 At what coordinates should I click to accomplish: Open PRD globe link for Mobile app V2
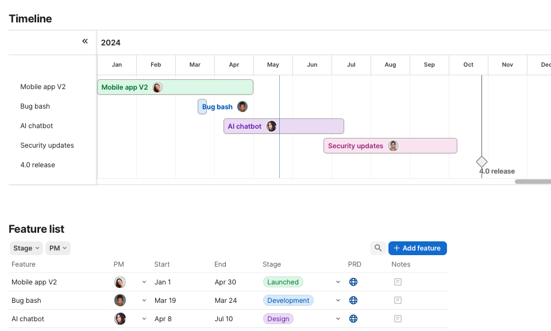pos(353,282)
